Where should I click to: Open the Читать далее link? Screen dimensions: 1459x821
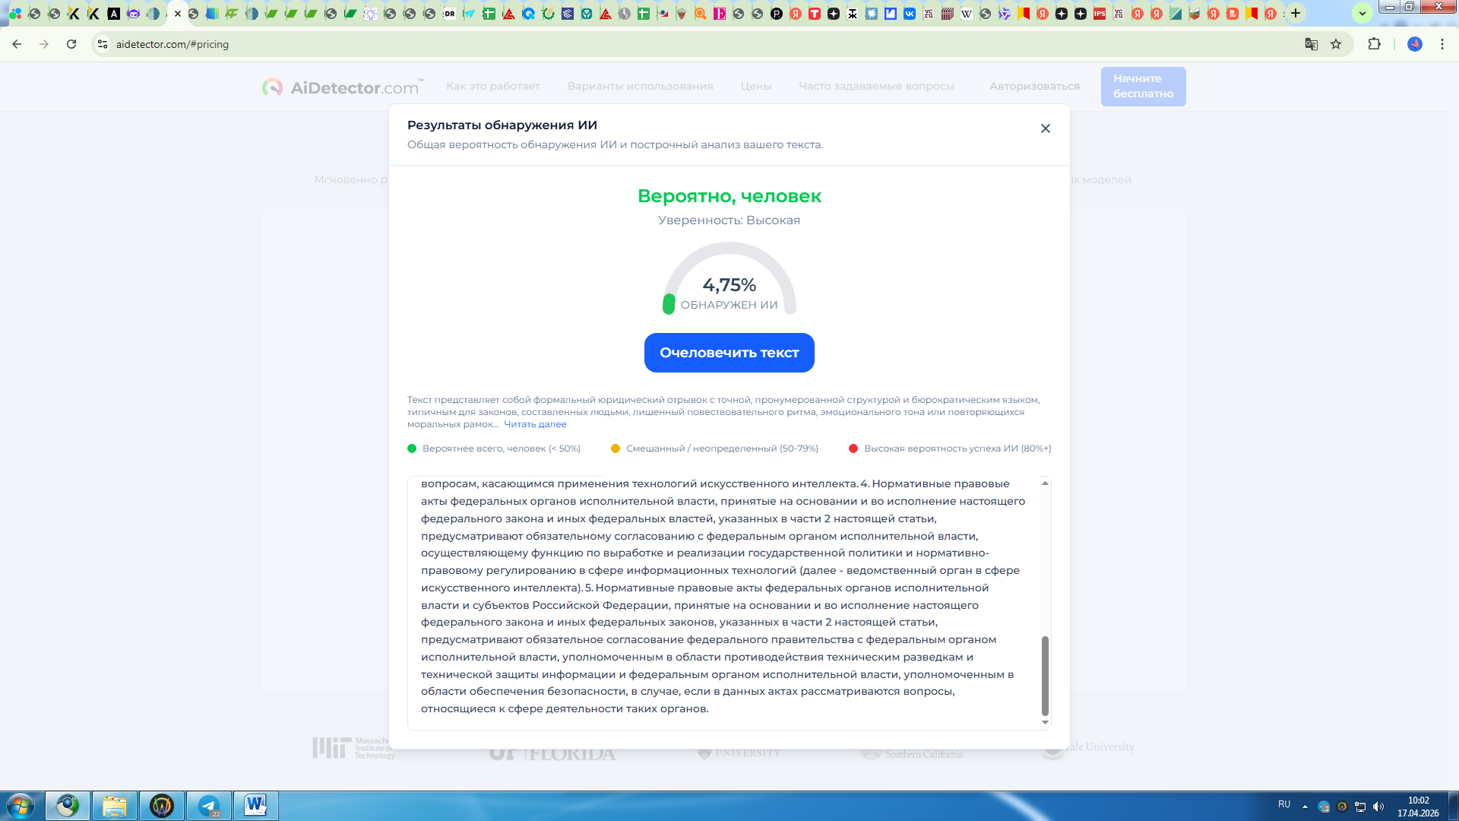coord(535,424)
